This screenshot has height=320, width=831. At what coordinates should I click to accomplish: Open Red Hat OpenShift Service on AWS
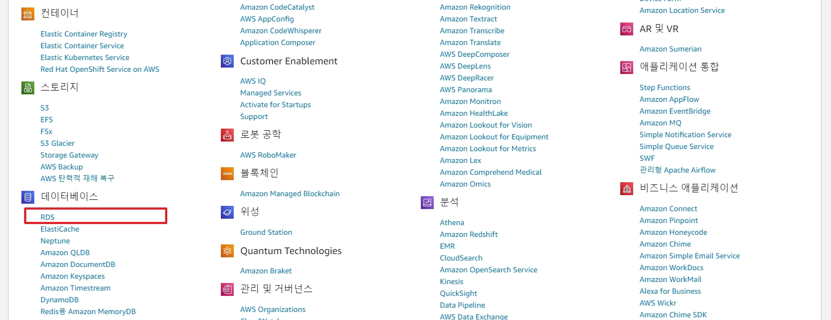coord(100,69)
